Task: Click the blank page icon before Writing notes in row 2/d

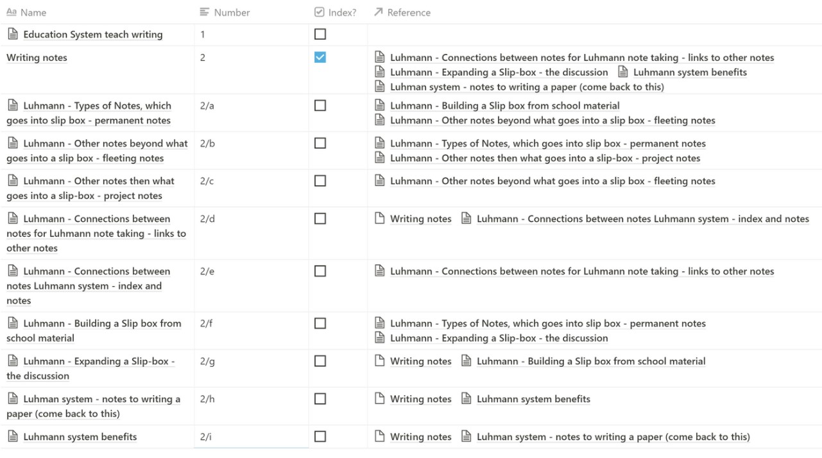Action: click(380, 219)
